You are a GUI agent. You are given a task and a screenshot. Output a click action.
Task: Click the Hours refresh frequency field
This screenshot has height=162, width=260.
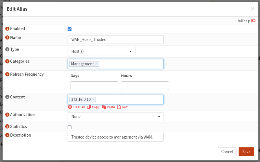coord(145,86)
